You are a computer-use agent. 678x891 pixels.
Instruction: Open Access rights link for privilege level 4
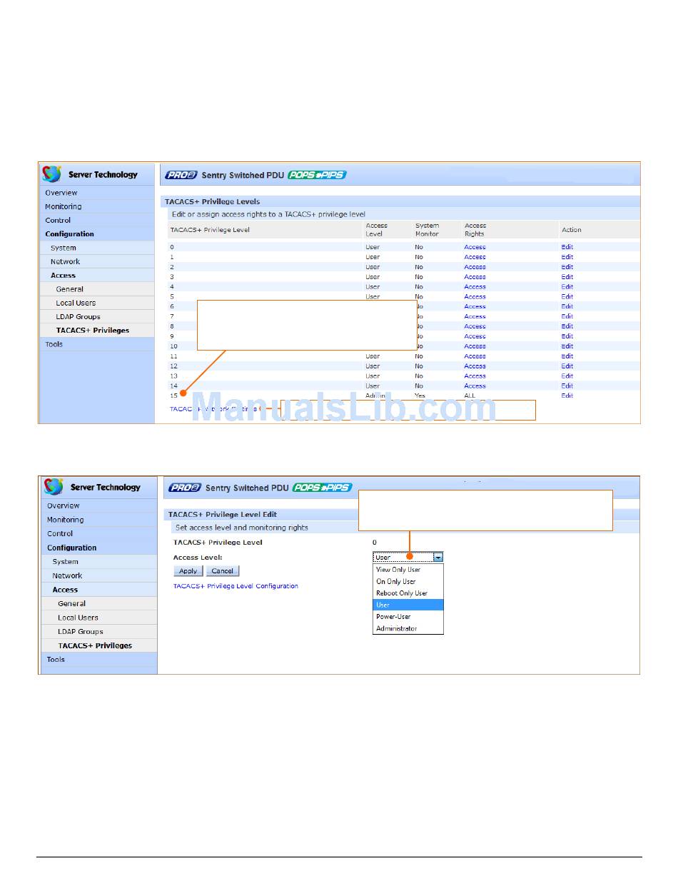[x=475, y=287]
